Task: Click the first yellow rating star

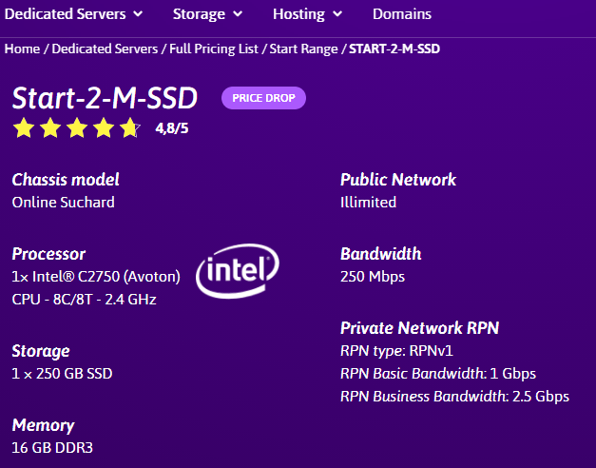Action: click(x=24, y=127)
